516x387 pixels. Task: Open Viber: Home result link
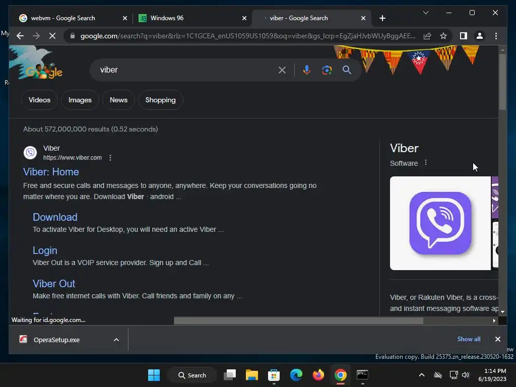click(51, 172)
